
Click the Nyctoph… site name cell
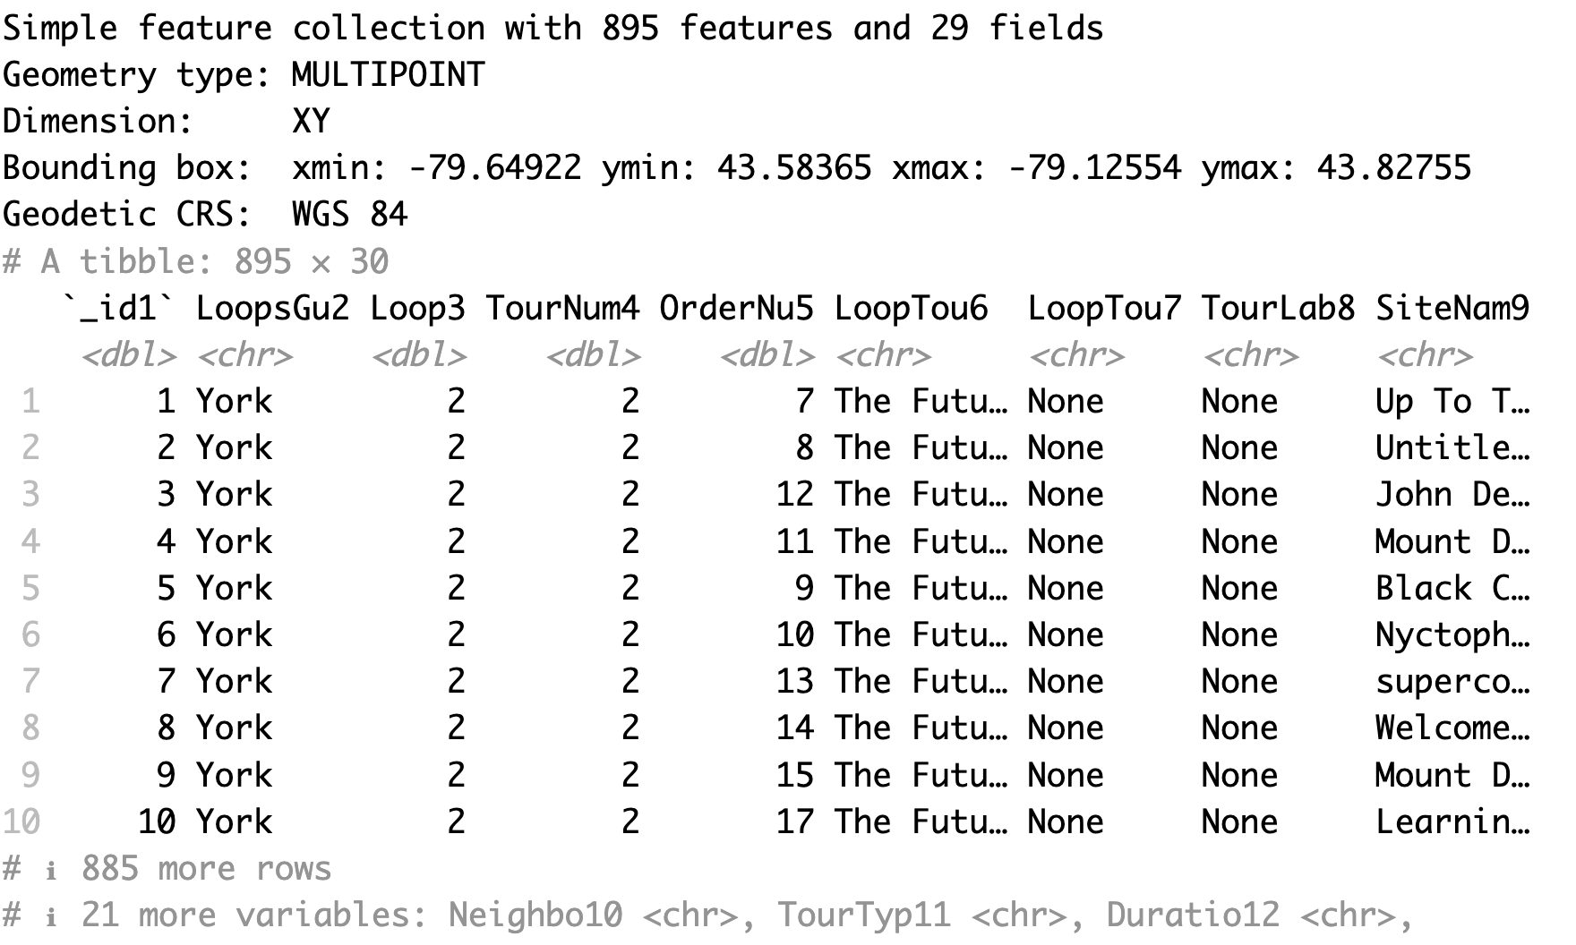[x=1452, y=635]
